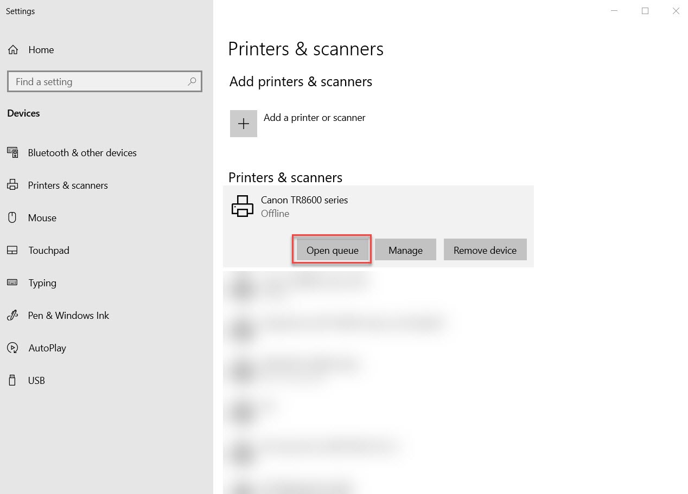Image resolution: width=688 pixels, height=494 pixels.
Task: Open the Canon TR8600 print queue
Action: coord(332,250)
